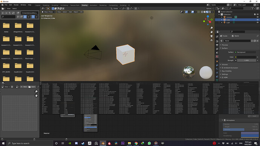Refresh the file browser list
Image resolution: width=260 pixels, height=146 pixels.
pyautogui.click(x=13, y=13)
